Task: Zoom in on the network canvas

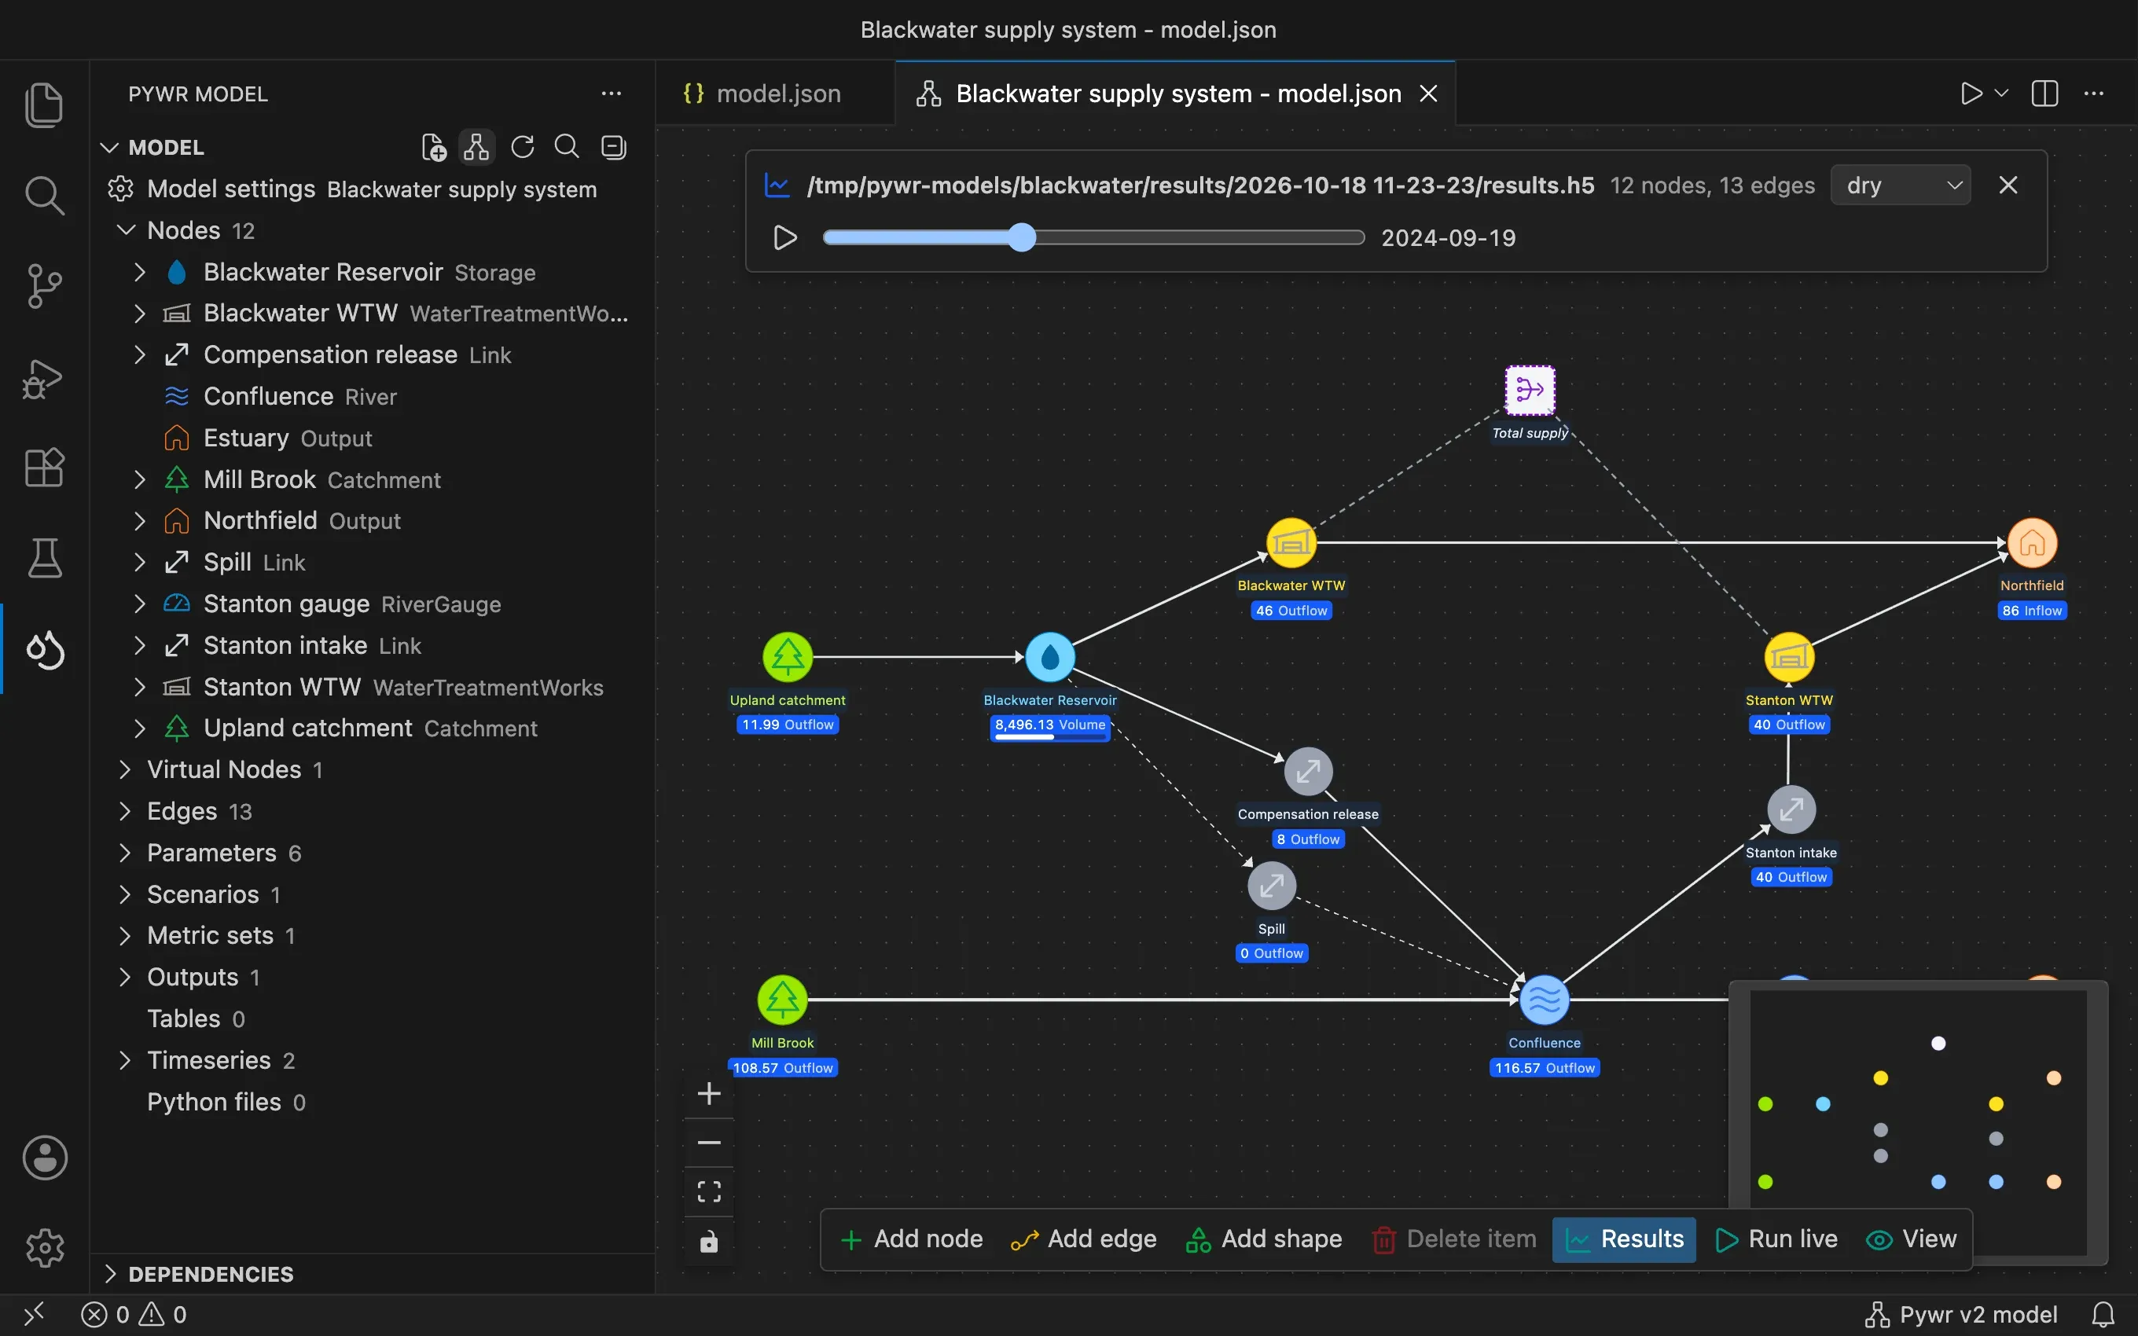Action: coord(708,1094)
